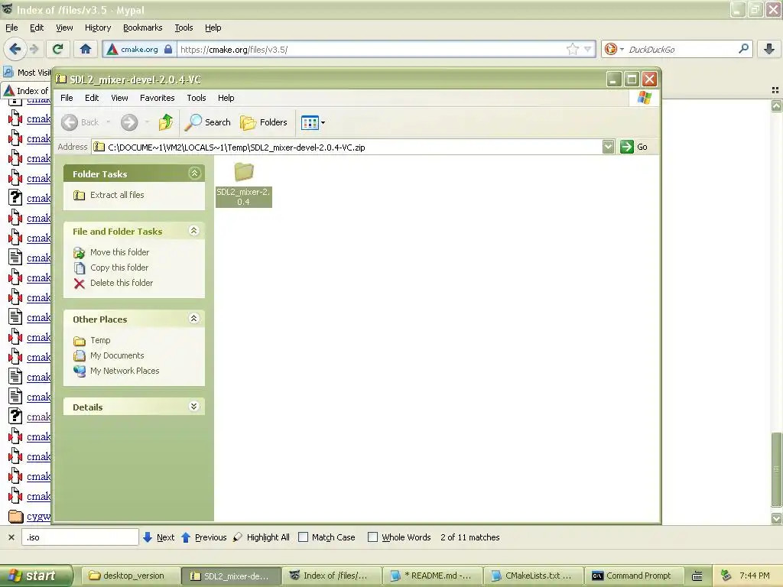This screenshot has width=783, height=587.
Task: Click the Explorer address path field
Action: (347, 148)
